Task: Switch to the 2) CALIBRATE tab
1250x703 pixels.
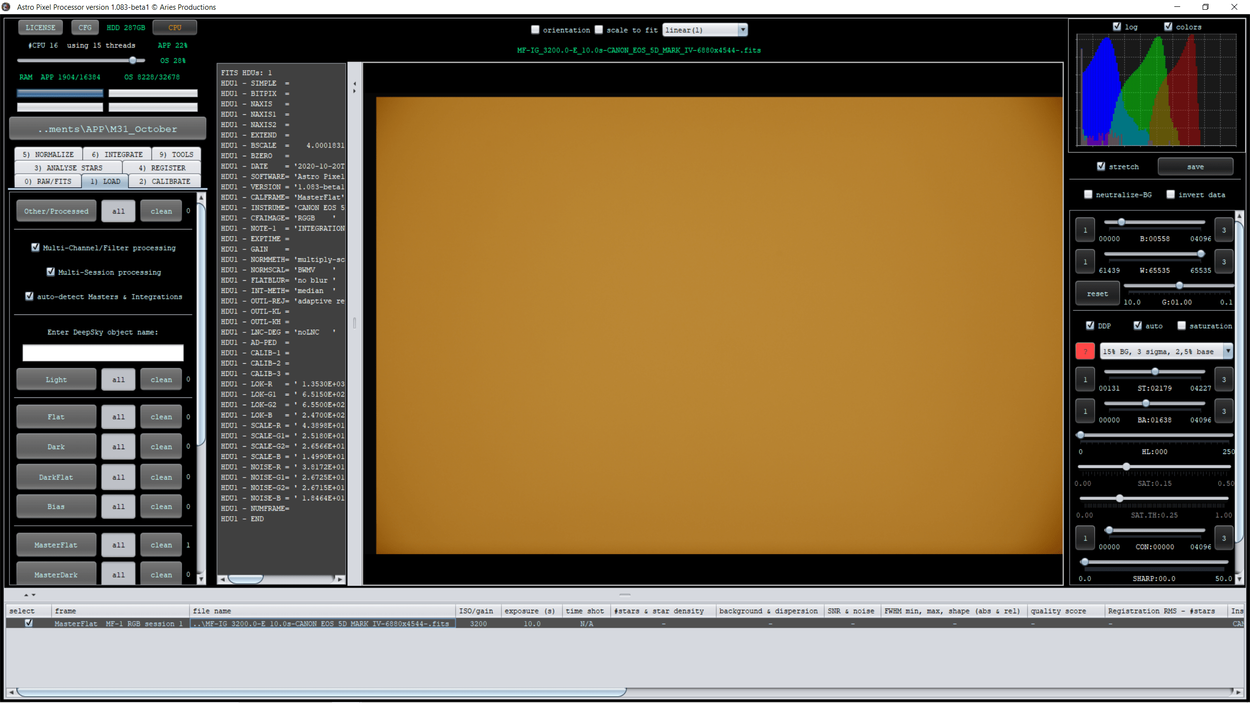Action: pyautogui.click(x=165, y=181)
